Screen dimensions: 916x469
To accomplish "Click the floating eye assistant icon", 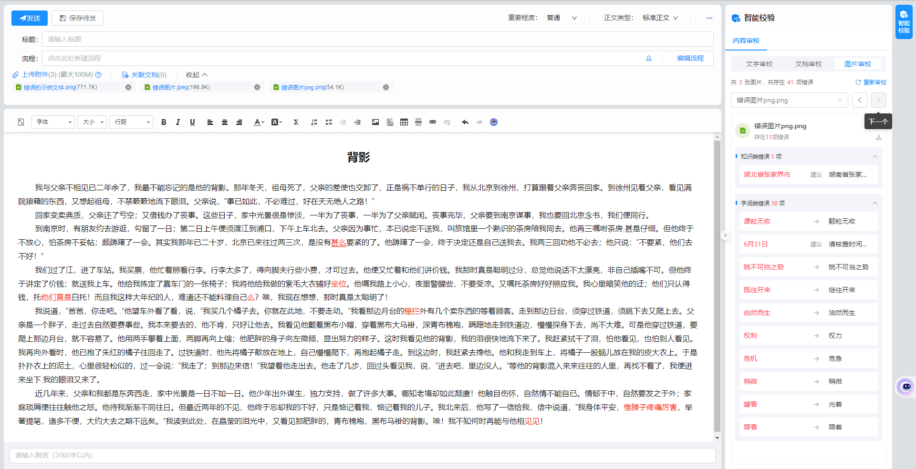I will pos(906,387).
